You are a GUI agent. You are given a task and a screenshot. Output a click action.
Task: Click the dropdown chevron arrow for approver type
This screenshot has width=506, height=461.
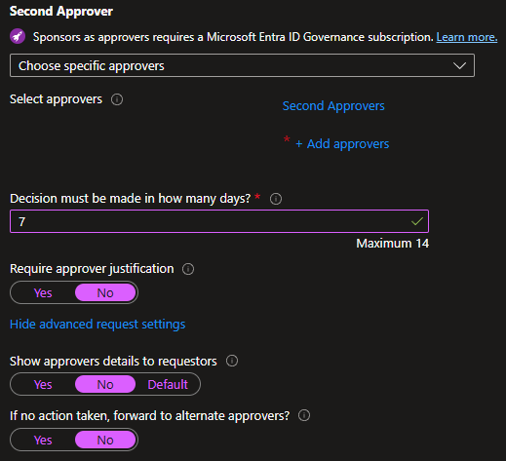[x=459, y=66]
